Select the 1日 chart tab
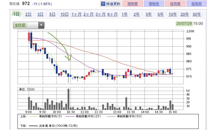 click(x=16, y=14)
